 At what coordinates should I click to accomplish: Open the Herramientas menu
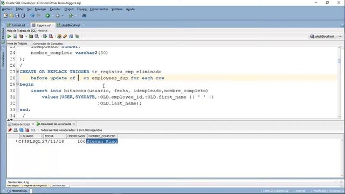point(99,9)
